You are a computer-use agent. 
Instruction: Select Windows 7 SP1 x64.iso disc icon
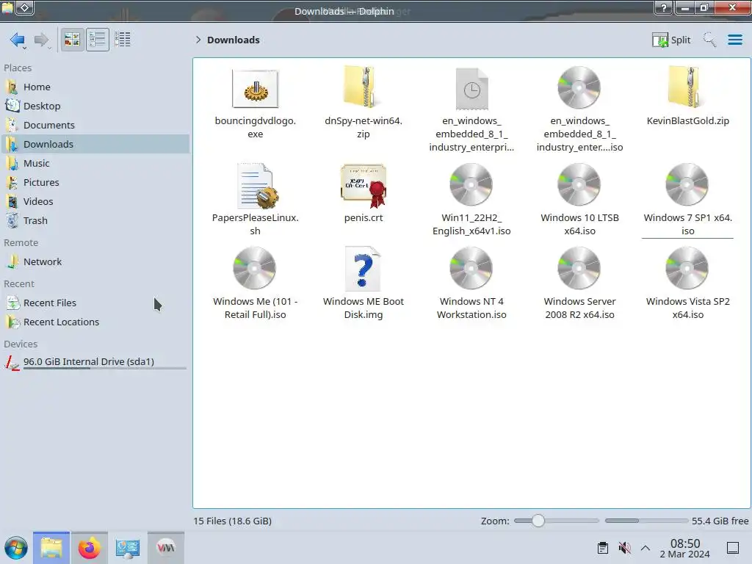click(x=687, y=184)
